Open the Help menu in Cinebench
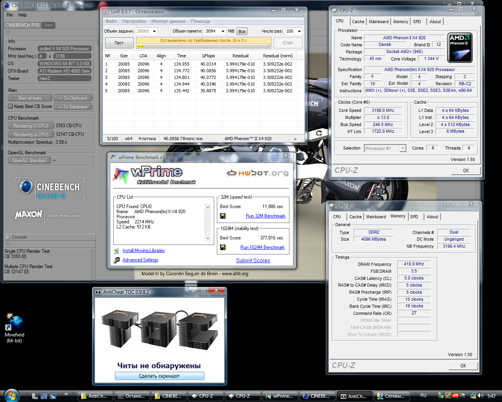Screen dimensions: 502x402 23,15
